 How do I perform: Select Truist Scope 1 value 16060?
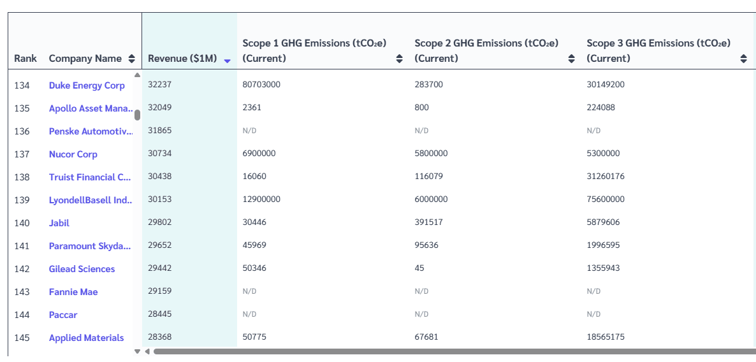(x=254, y=177)
